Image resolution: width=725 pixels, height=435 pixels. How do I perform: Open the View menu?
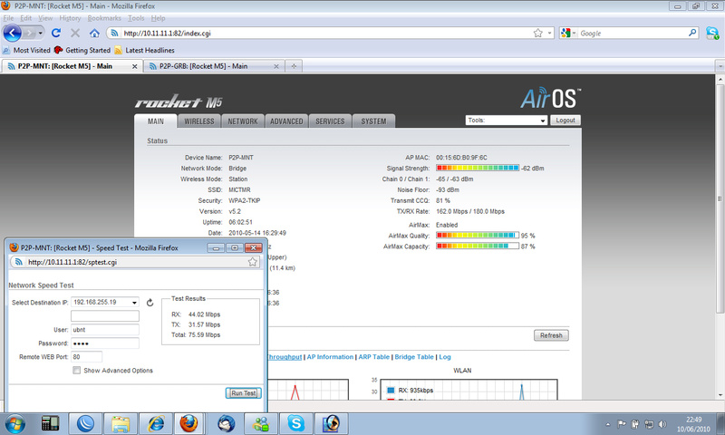pyautogui.click(x=45, y=18)
